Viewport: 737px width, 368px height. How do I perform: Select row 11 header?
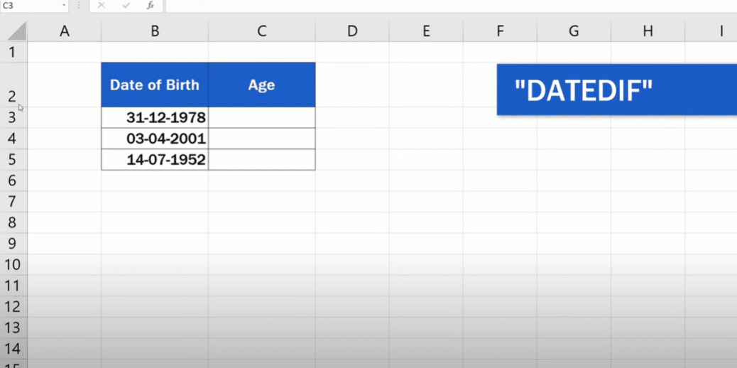13,286
